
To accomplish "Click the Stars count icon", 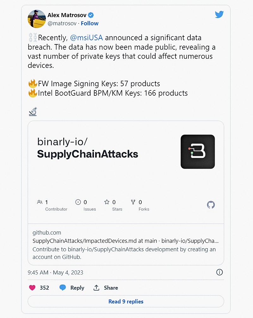I will (x=107, y=202).
